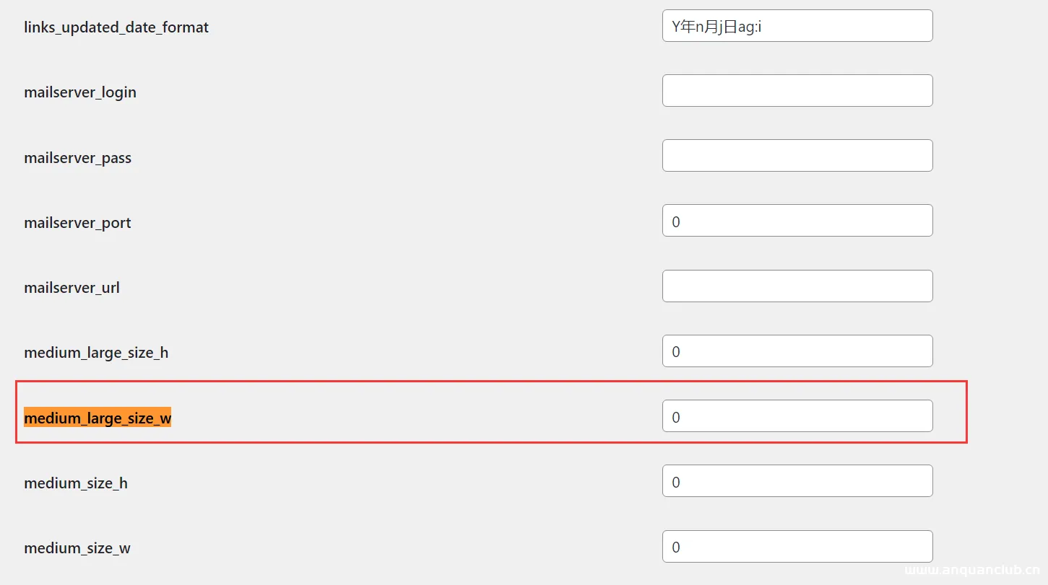Click the medium_size_h value field

(797, 481)
